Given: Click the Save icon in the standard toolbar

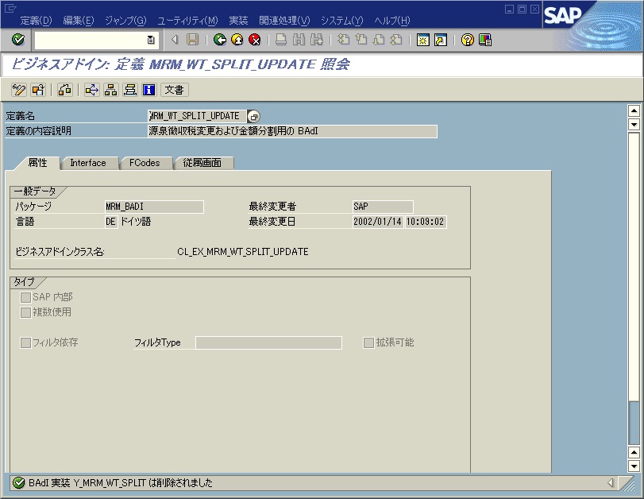Looking at the screenshot, I should click(192, 41).
